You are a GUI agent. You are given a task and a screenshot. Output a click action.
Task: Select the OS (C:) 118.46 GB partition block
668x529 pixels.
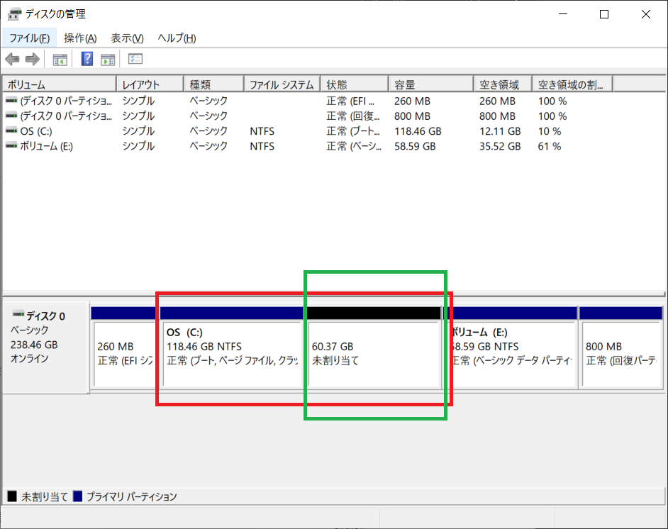[232, 347]
